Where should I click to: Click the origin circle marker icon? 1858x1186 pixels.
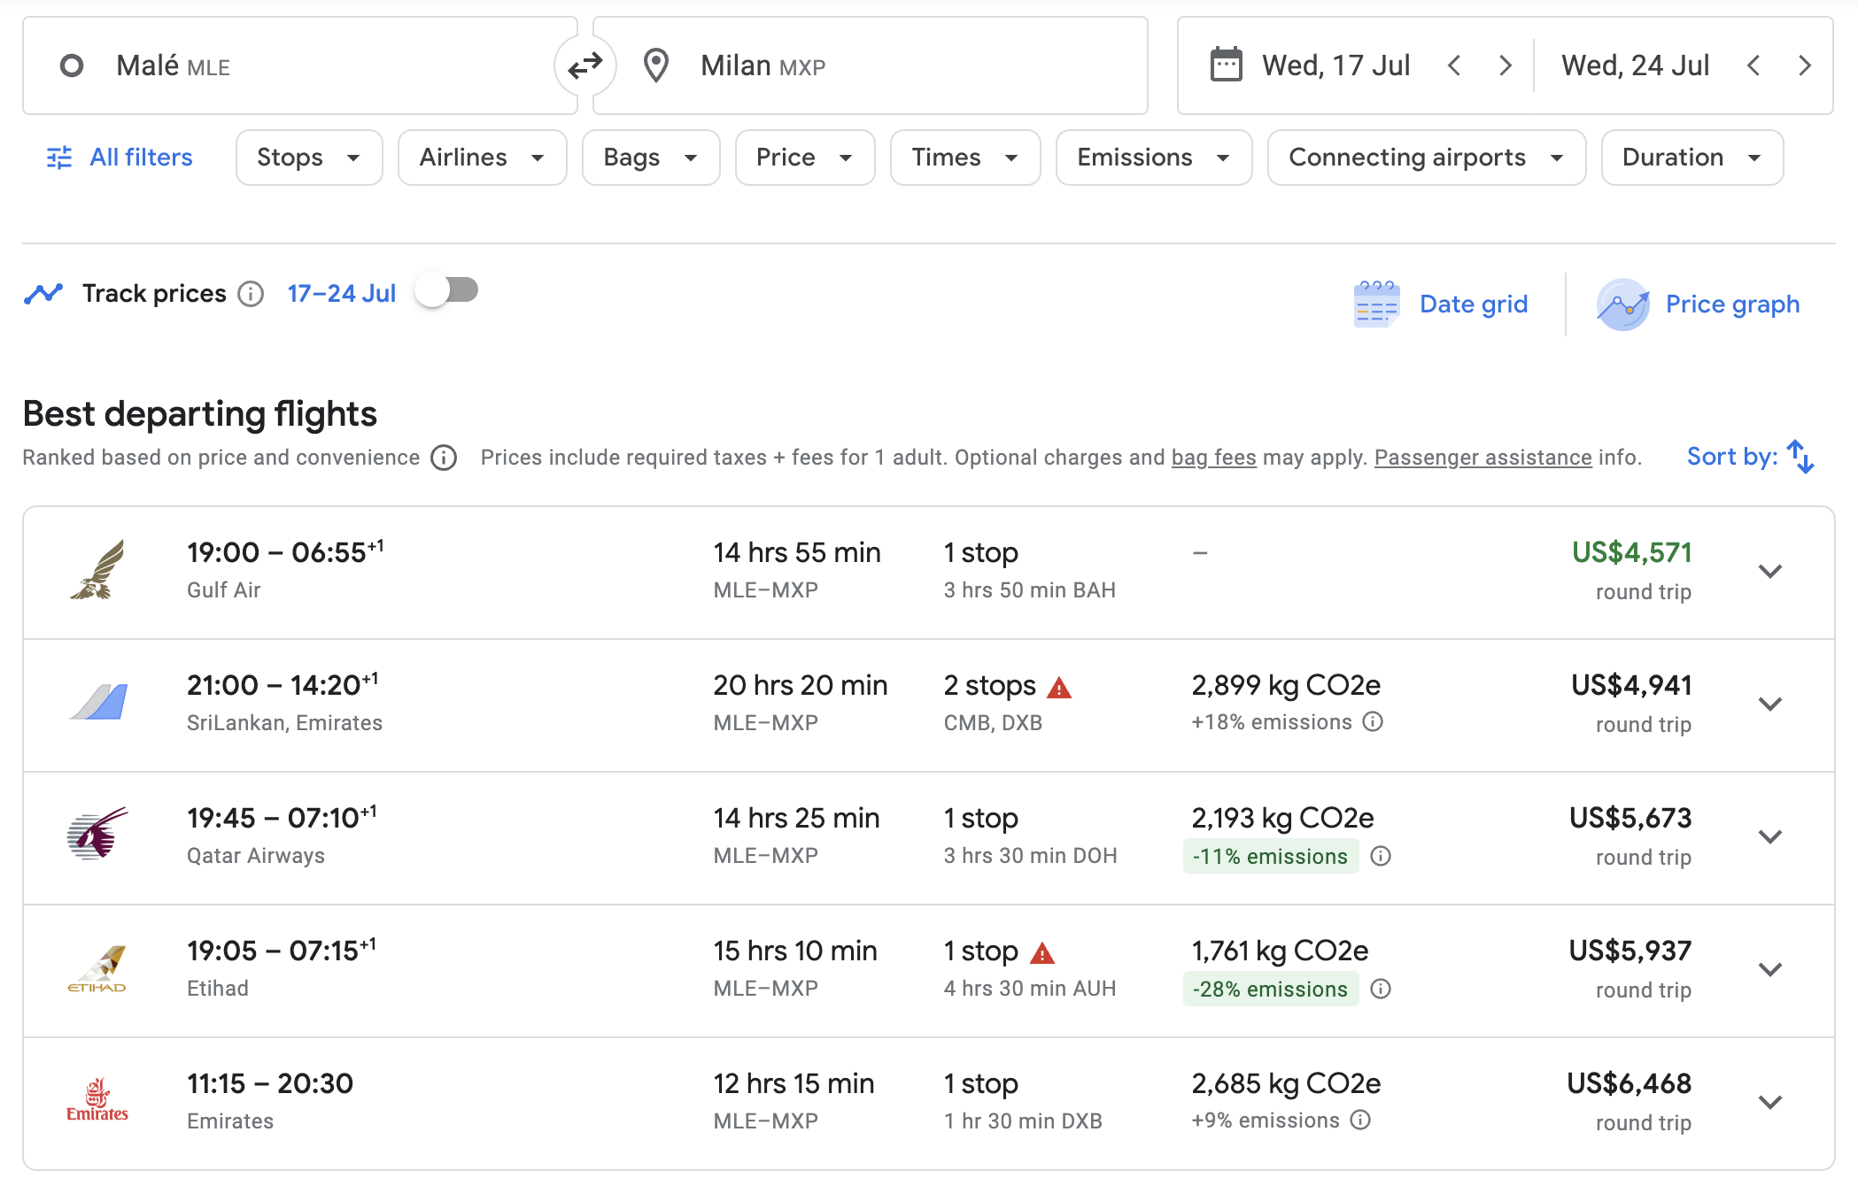click(72, 65)
